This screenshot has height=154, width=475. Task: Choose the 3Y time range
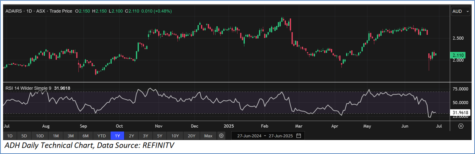146,135
